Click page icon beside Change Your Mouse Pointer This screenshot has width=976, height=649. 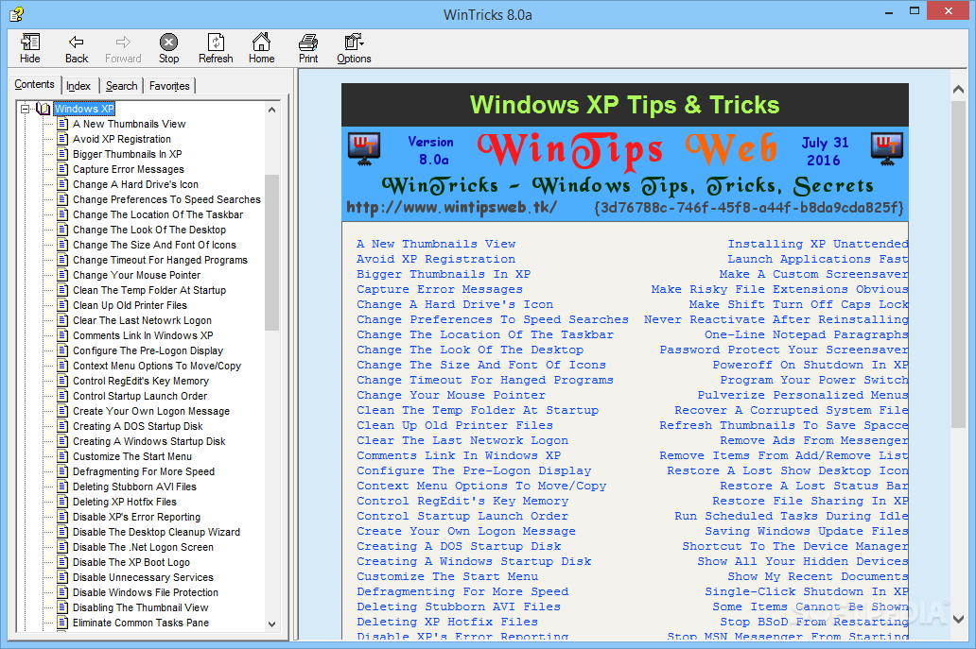(62, 275)
